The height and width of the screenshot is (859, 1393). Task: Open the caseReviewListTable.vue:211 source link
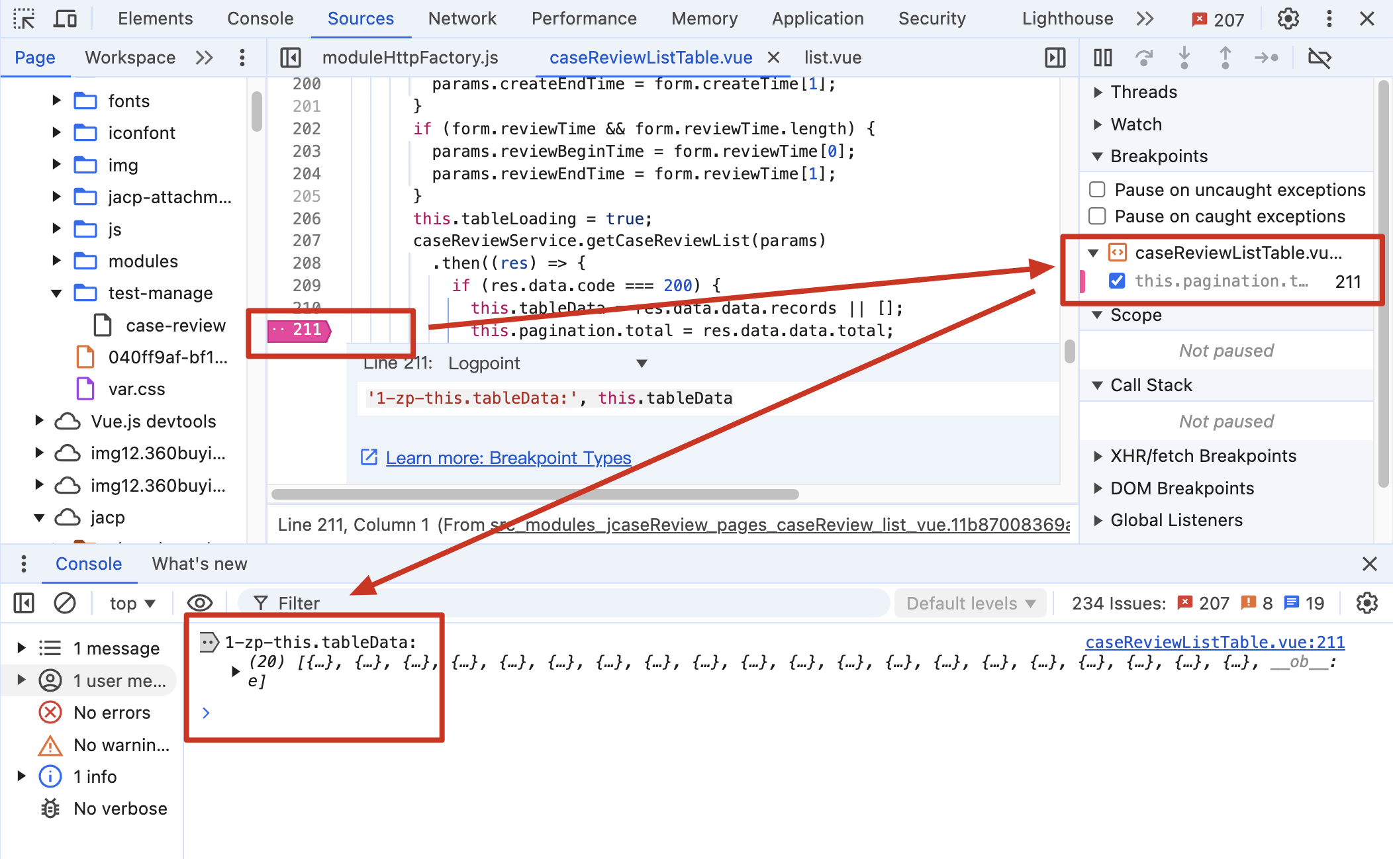[x=1214, y=642]
